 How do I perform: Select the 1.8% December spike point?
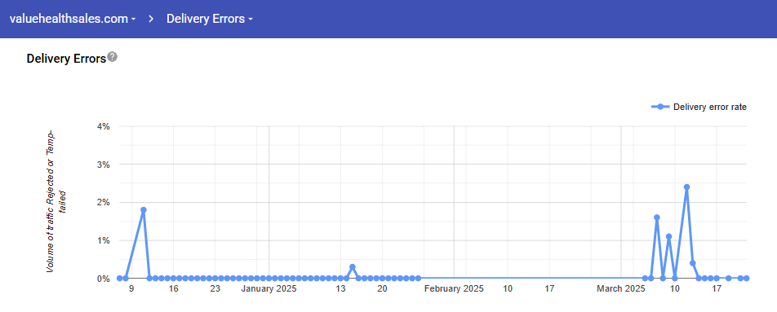pyautogui.click(x=143, y=209)
